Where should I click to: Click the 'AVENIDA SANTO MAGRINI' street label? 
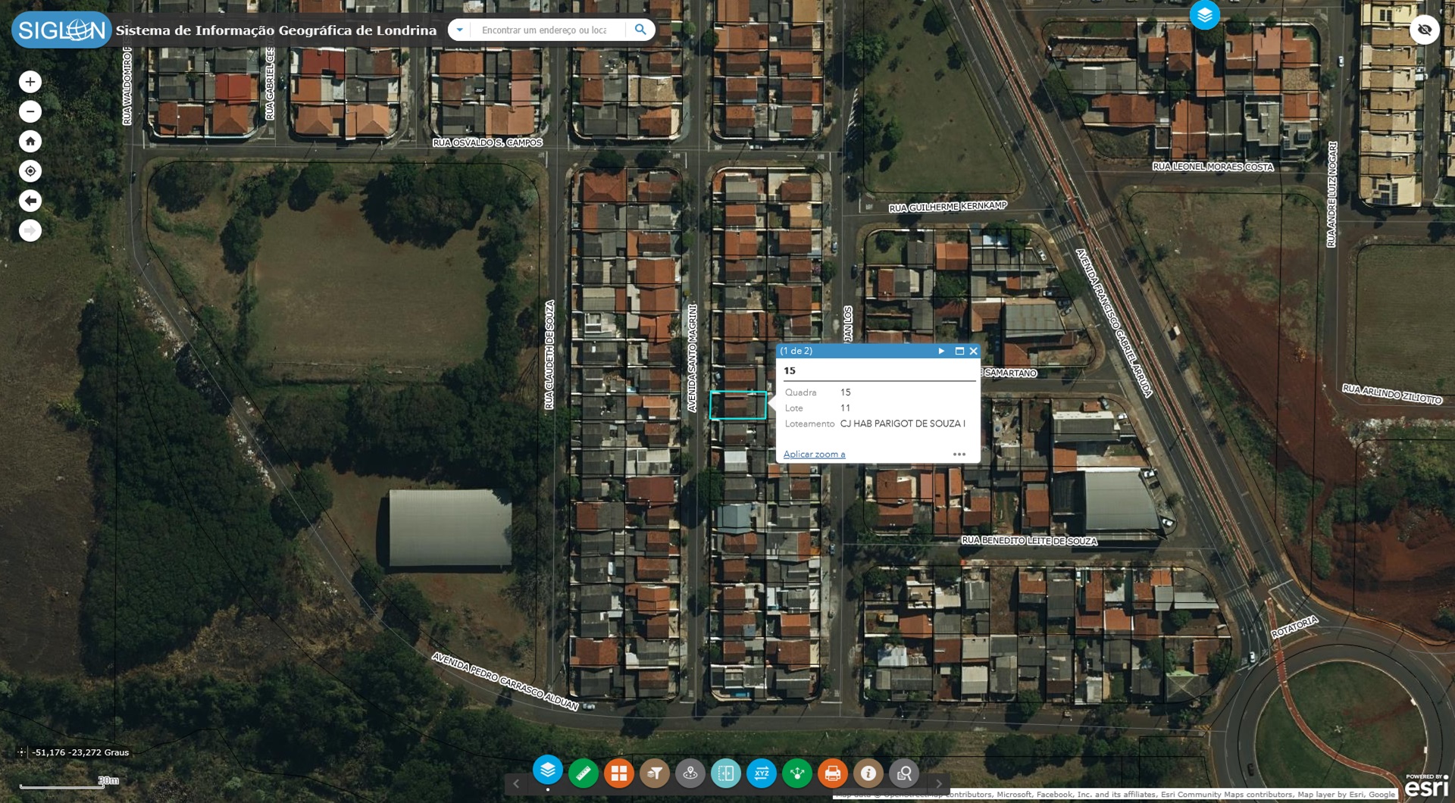click(692, 358)
